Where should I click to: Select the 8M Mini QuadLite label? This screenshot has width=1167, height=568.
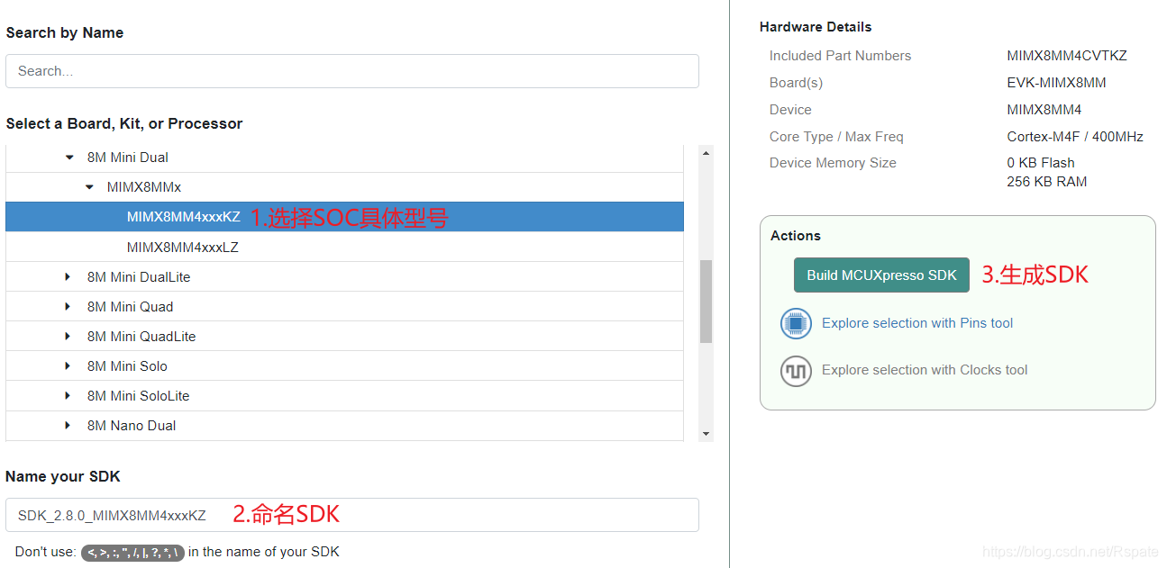coord(141,337)
